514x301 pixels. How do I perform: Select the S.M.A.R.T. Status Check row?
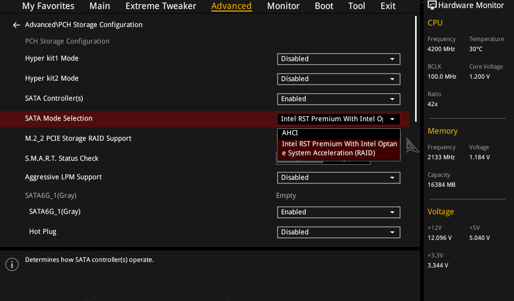(x=62, y=158)
